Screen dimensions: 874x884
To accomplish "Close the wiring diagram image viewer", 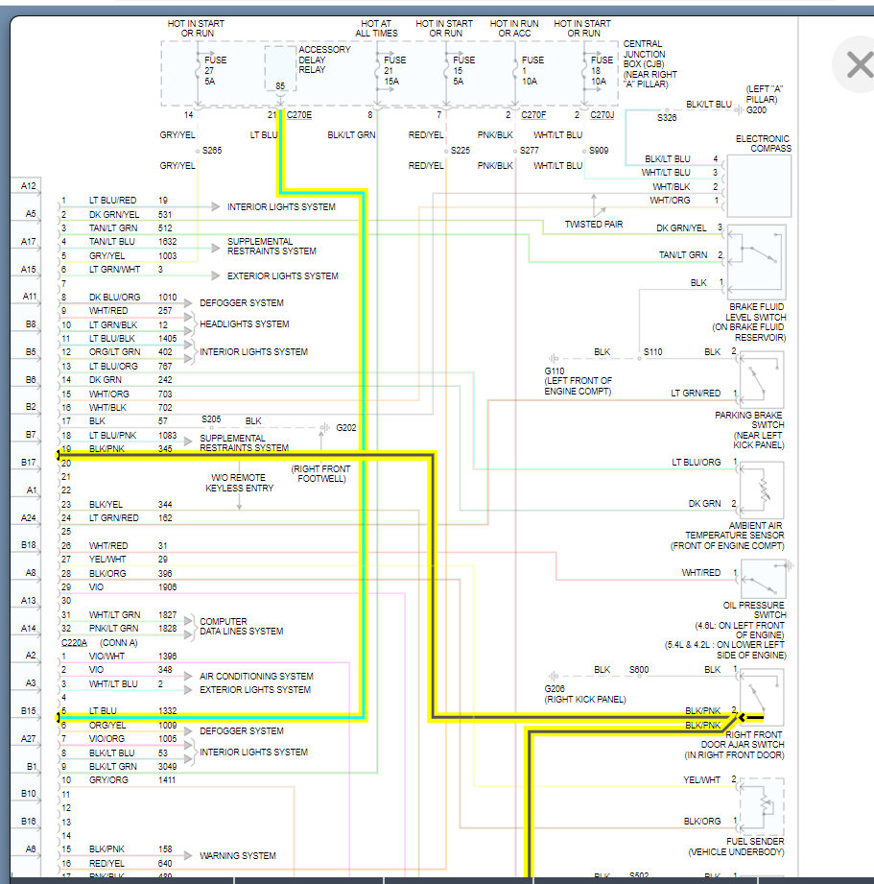I will 858,63.
